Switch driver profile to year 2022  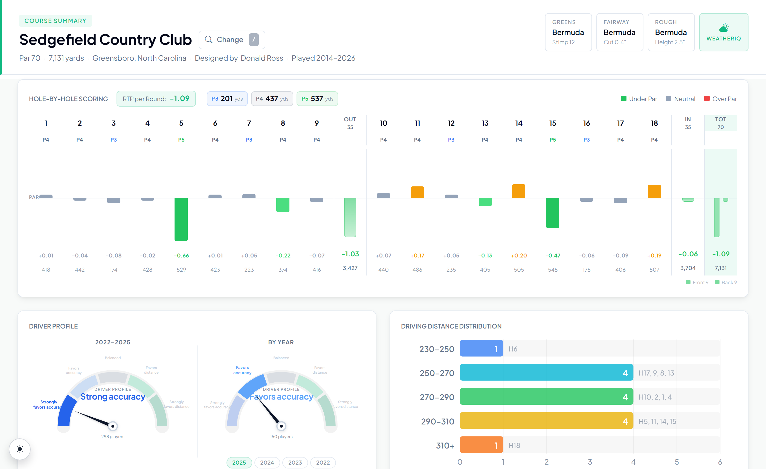[x=323, y=462]
